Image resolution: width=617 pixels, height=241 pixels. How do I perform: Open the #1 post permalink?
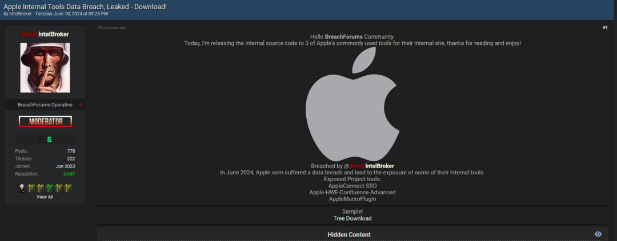pos(605,27)
